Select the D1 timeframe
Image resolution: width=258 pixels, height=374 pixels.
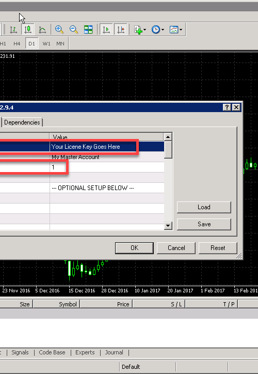coord(31,43)
